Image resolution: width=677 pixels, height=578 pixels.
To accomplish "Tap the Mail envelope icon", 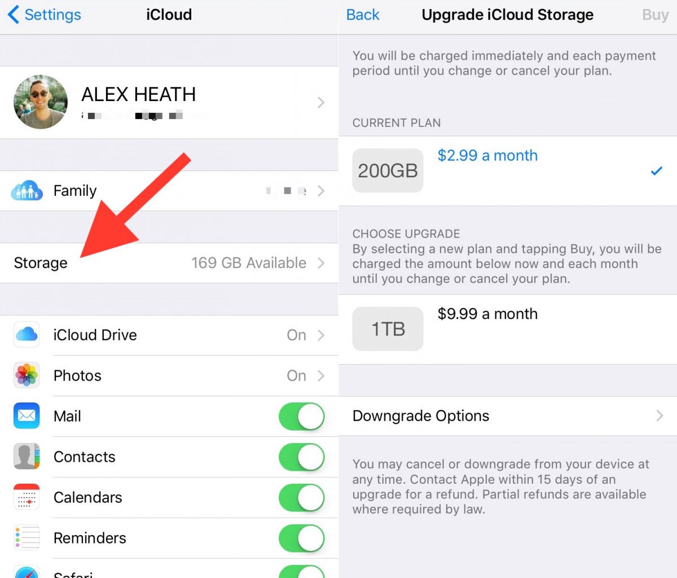I will [x=27, y=416].
